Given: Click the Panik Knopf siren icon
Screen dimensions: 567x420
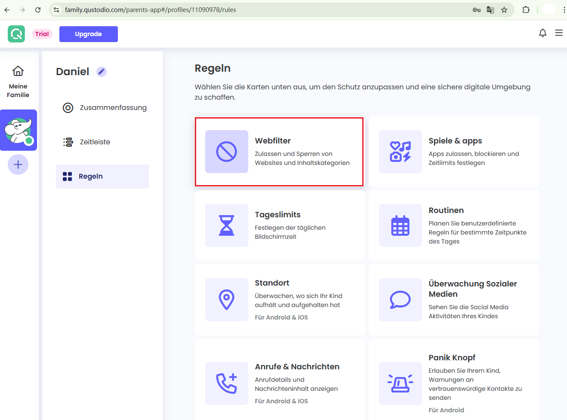Looking at the screenshot, I should pyautogui.click(x=400, y=383).
